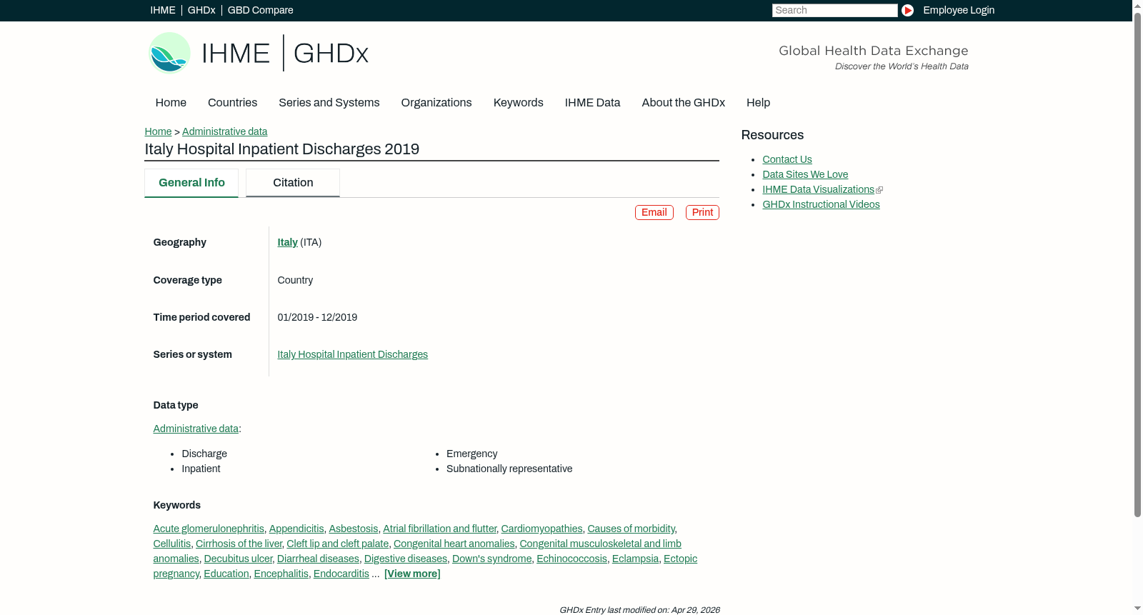
Task: Open Series and Systems menu item
Action: [329, 103]
